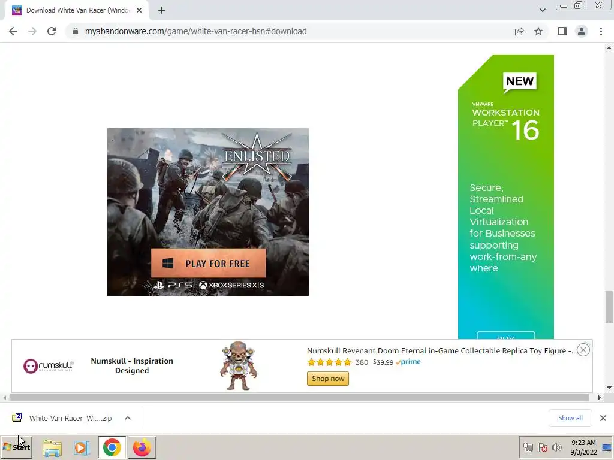Screen dimensions: 614x460
Task: Bookmark this page with the star
Action: click(538, 31)
